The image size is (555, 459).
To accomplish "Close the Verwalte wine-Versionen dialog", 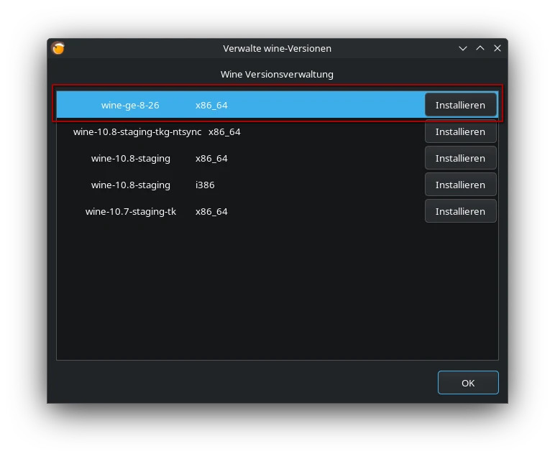I will 497,48.
